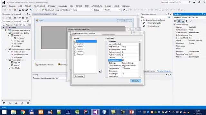
Task: Click the Добавить button
Action: pyautogui.click(x=79, y=76)
